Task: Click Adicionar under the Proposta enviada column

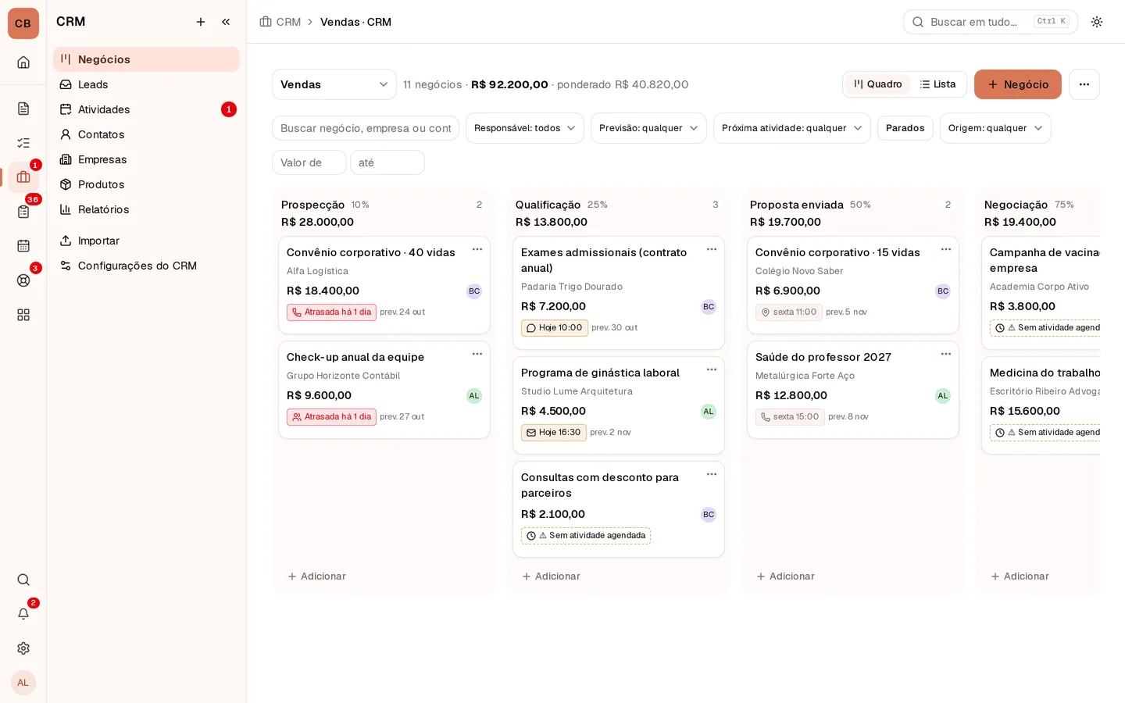Action: tap(785, 576)
